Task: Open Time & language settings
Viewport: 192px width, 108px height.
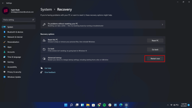Action: pyautogui.click(x=19, y=57)
